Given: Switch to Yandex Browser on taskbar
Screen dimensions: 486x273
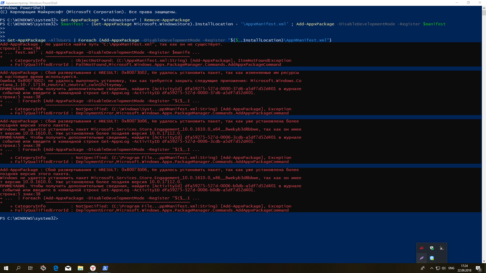Looking at the screenshot, I should click(x=93, y=268).
